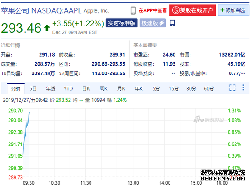Click the 1.31% percent axis label
The width and height of the screenshot is (250, 185).
(234, 110)
